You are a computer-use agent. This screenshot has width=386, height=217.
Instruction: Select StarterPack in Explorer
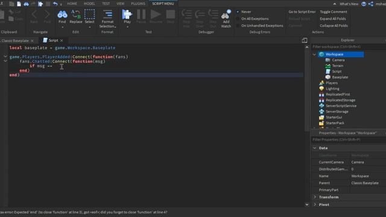point(335,123)
